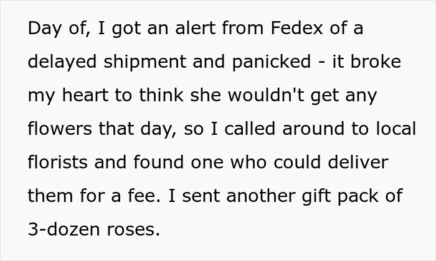
Task: Click the word "wouldn't" in the text
Action: [266, 95]
